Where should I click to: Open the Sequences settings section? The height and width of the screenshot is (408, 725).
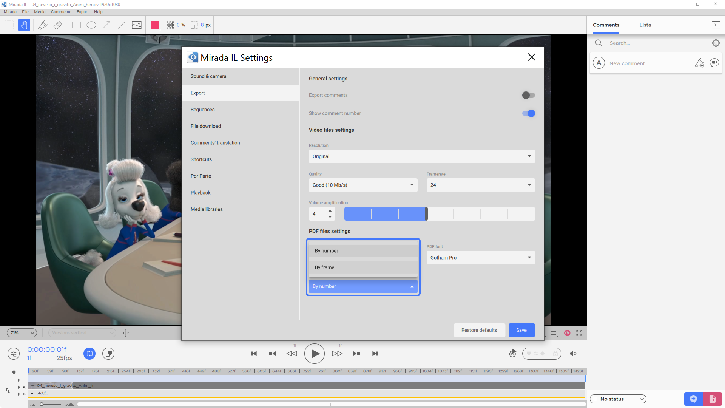coord(241,110)
